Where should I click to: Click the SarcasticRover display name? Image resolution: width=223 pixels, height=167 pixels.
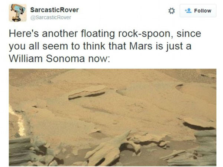point(55,10)
